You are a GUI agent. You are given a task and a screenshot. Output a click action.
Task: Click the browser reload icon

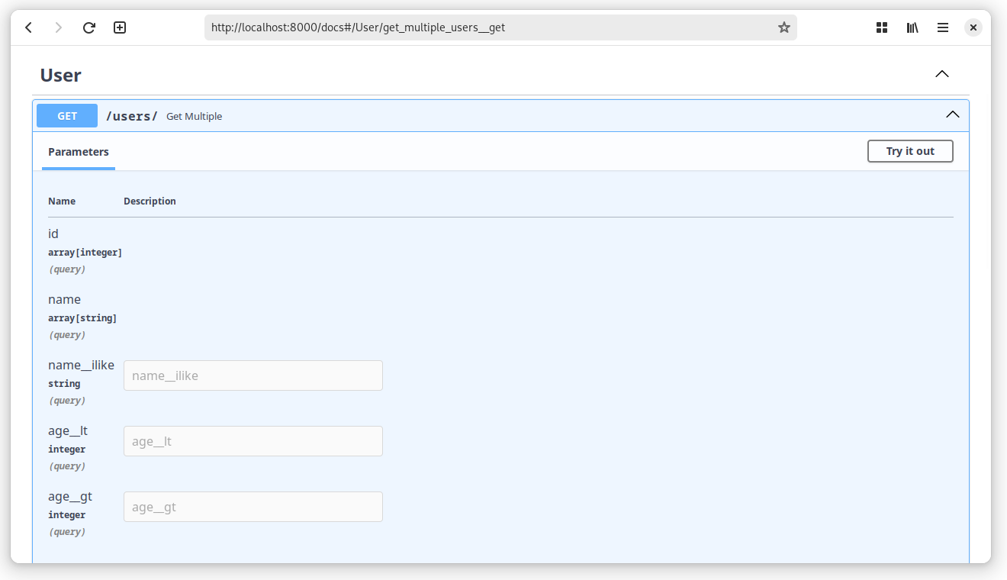coord(88,27)
